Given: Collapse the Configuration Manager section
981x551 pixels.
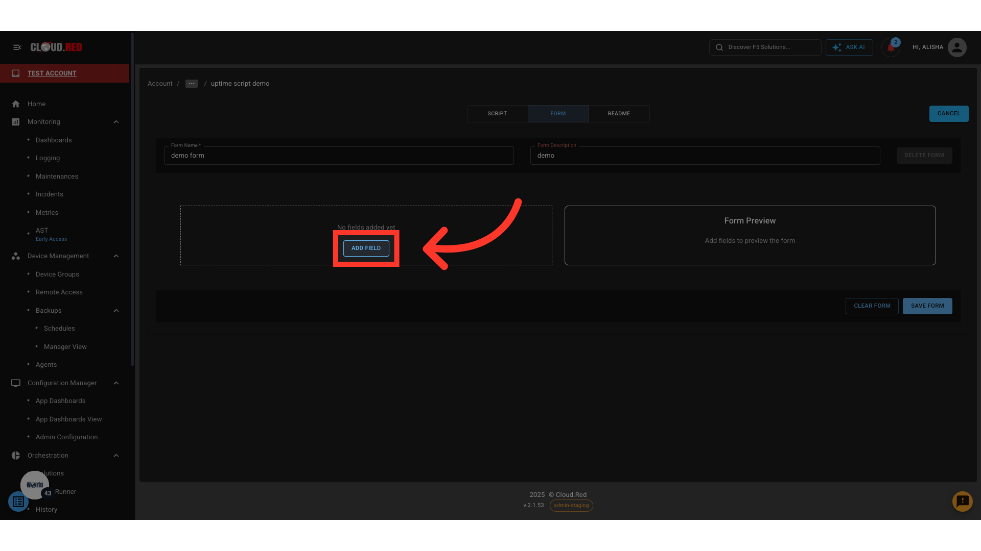Looking at the screenshot, I should pos(116,383).
